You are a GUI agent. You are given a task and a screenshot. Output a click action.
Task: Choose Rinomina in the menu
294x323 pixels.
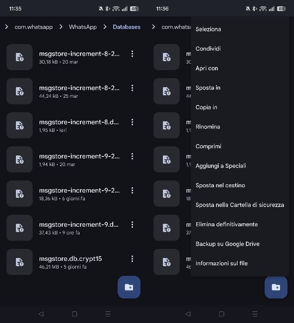point(208,127)
